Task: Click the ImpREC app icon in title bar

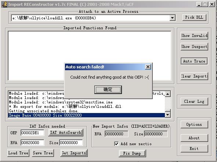Action: tap(5, 4)
